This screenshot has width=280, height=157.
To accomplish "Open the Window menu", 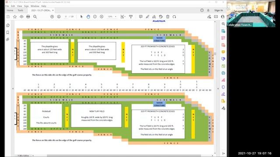I will (x=35, y=6).
